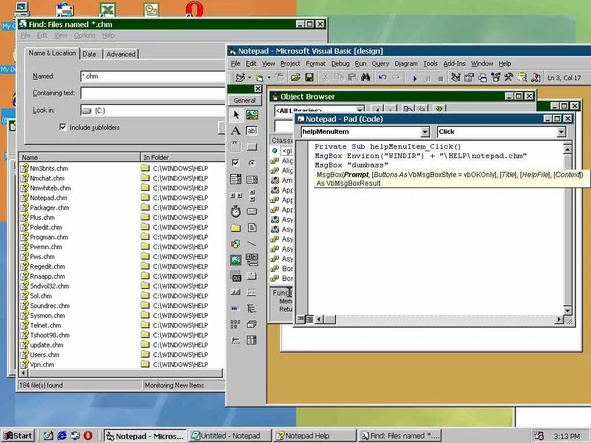591x443 pixels.
Task: Click the Internet Explorer Quick Launch icon
Action: [x=62, y=436]
